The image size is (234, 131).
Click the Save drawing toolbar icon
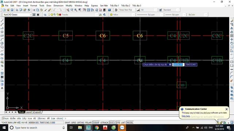point(12,10)
